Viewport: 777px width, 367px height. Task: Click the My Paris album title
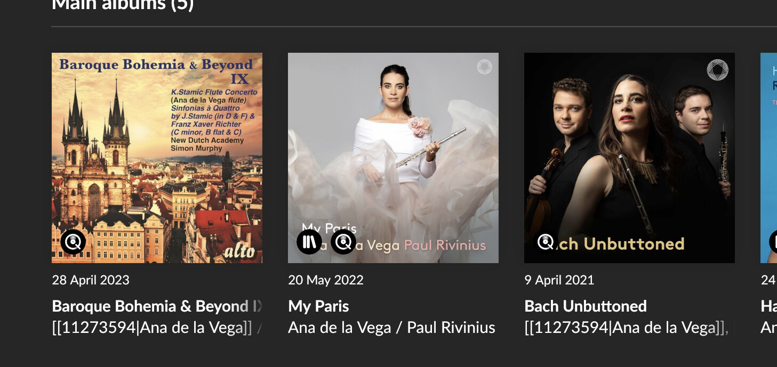tap(318, 306)
